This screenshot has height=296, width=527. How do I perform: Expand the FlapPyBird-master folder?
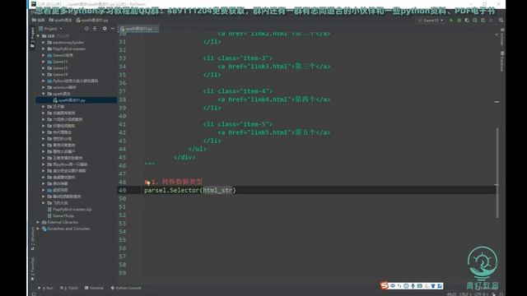(x=44, y=49)
